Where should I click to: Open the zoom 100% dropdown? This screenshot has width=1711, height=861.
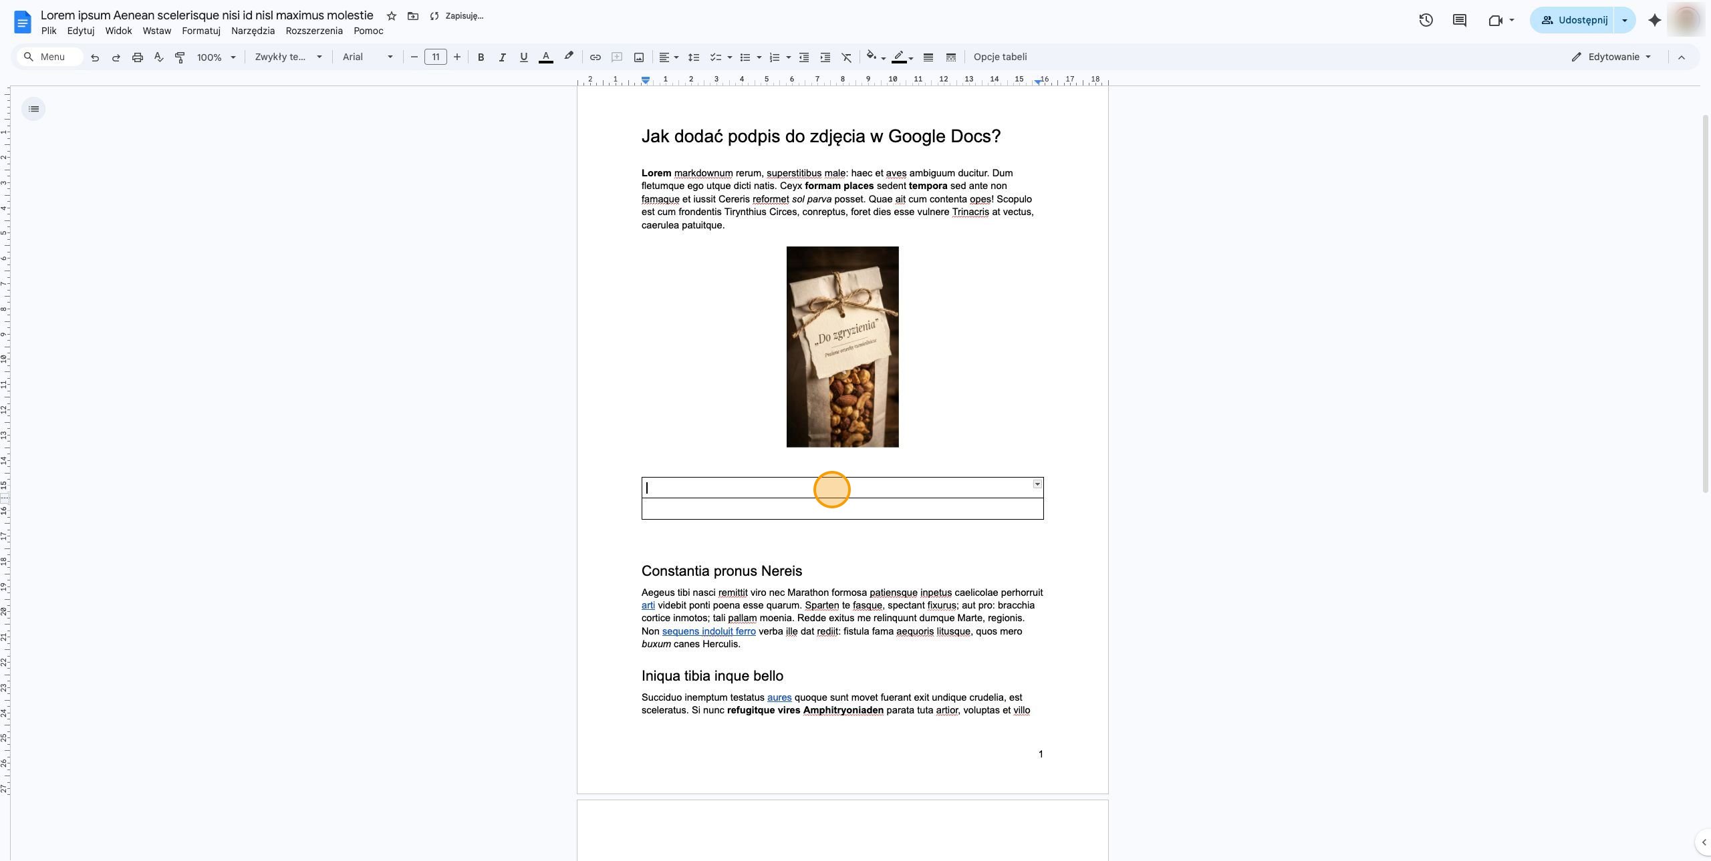[216, 57]
